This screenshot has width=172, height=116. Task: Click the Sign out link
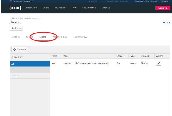(x=164, y=1)
